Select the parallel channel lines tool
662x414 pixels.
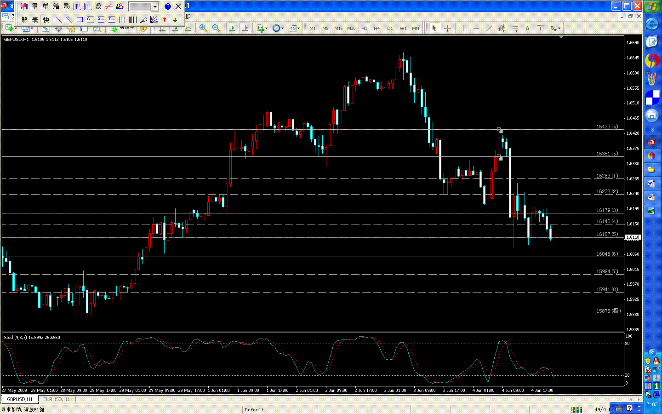point(69,20)
